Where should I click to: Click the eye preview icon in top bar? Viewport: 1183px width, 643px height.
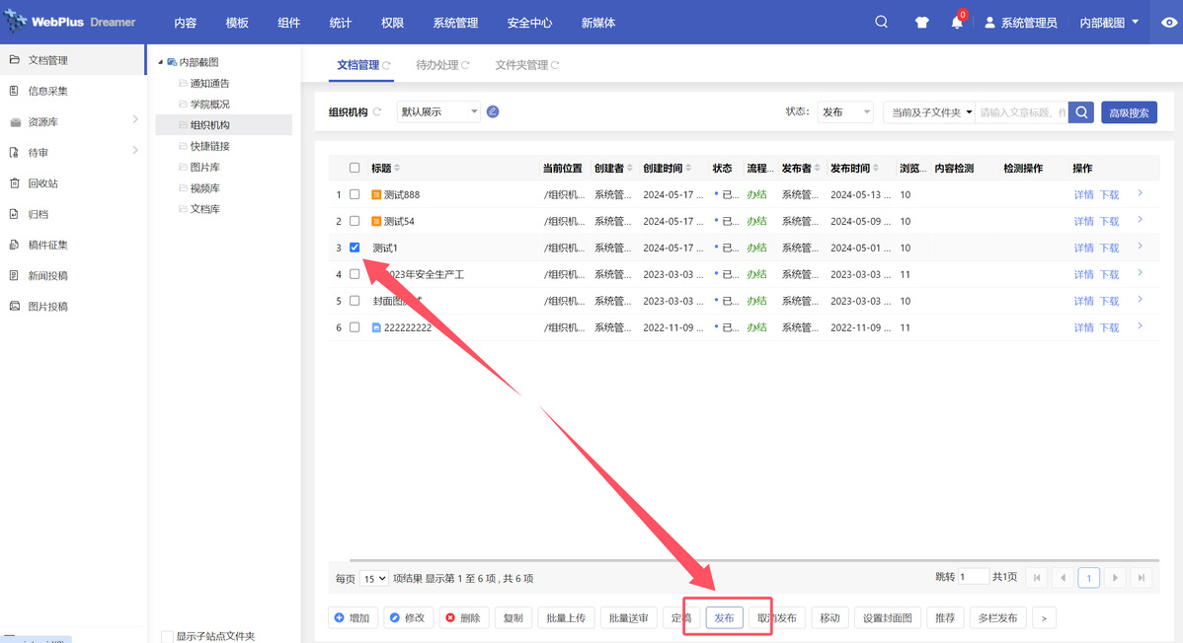[1168, 23]
